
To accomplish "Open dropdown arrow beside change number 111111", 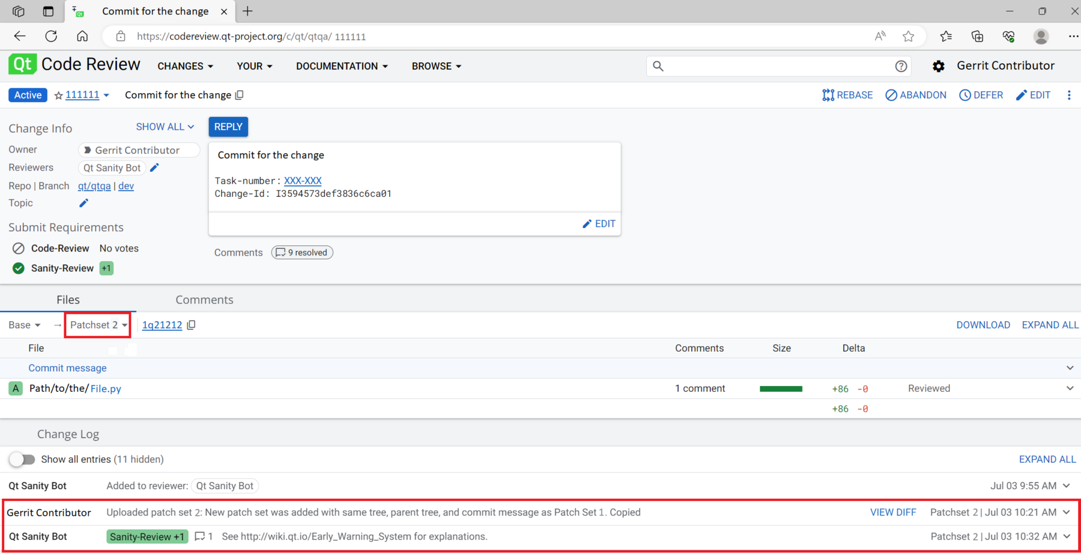I will click(x=106, y=95).
